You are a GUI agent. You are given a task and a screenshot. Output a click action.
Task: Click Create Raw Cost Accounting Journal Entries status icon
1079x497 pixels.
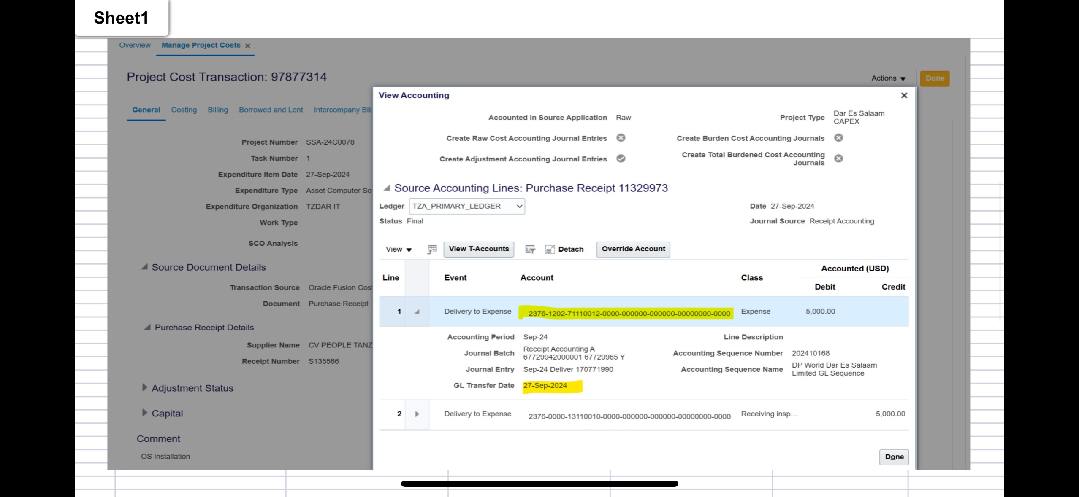(621, 138)
